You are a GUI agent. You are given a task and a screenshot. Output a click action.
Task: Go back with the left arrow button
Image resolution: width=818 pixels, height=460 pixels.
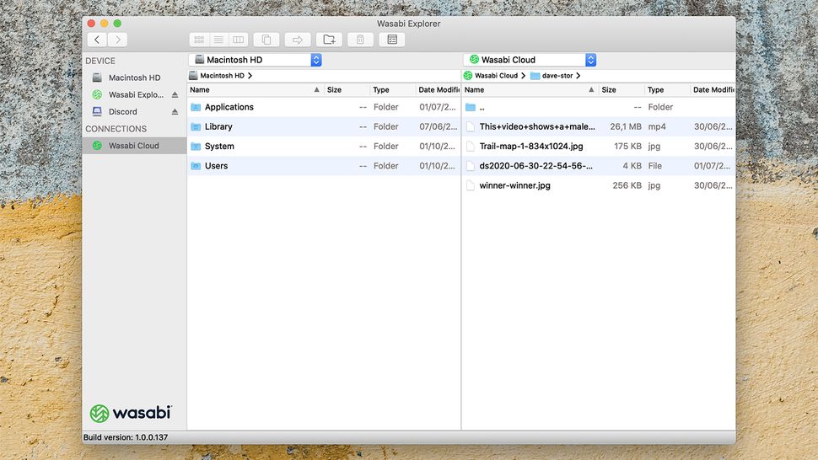pos(97,40)
